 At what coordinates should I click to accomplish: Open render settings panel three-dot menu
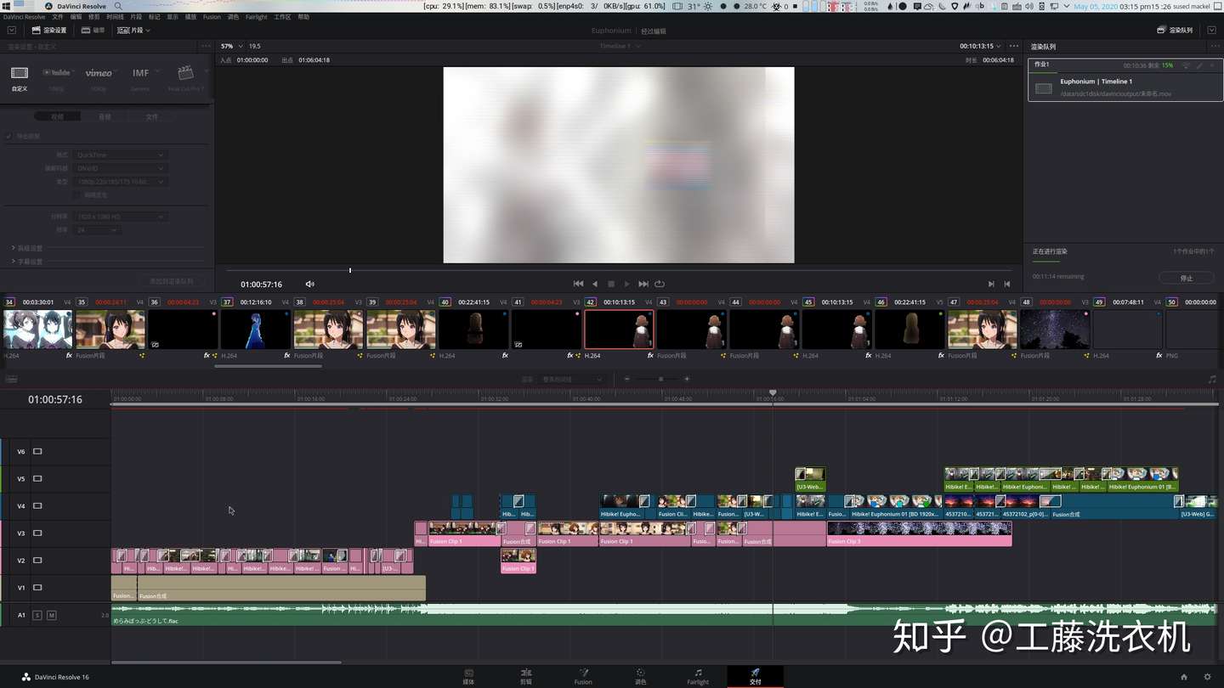[205, 46]
